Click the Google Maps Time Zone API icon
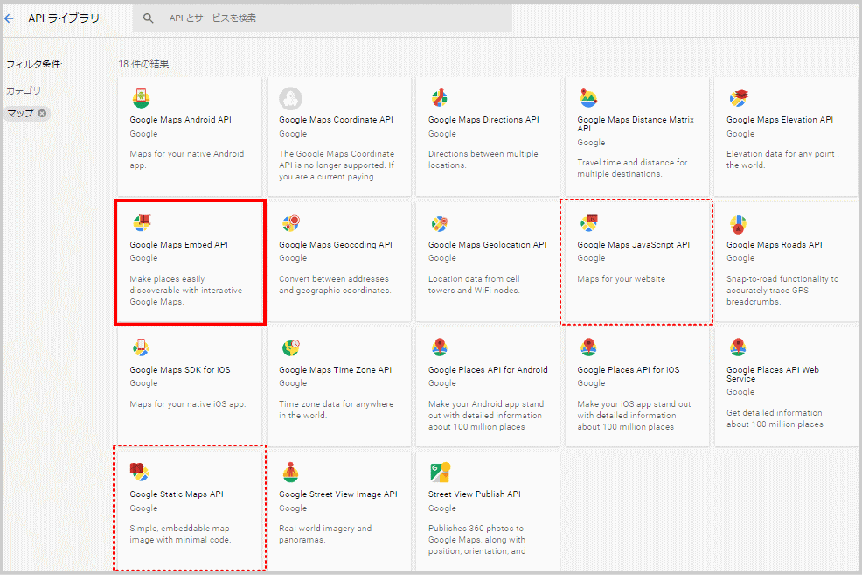 pos(291,347)
